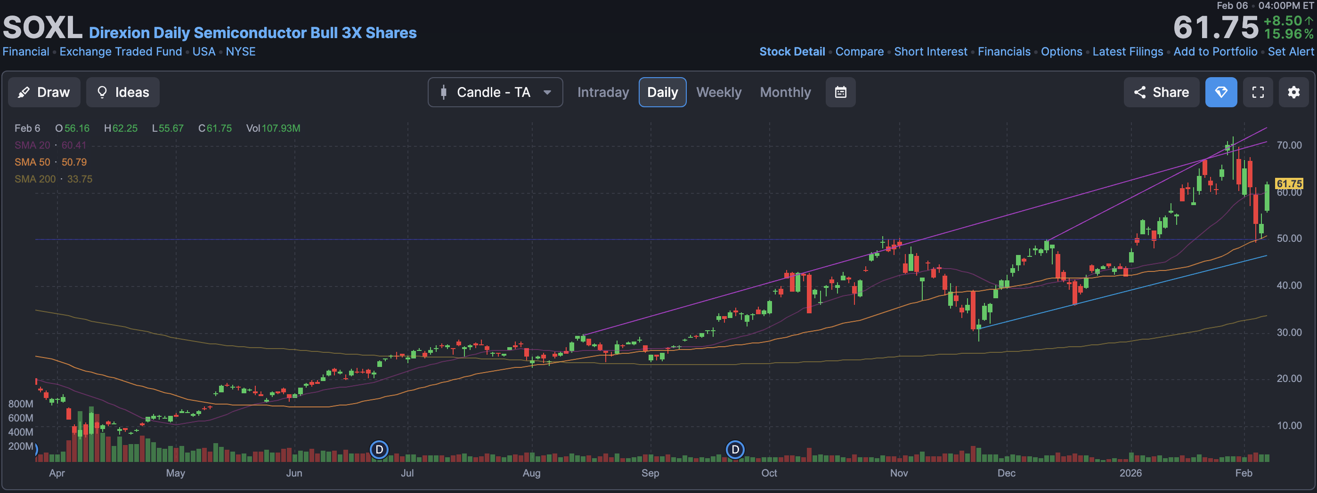Click the Share button
The height and width of the screenshot is (493, 1317).
click(x=1161, y=92)
